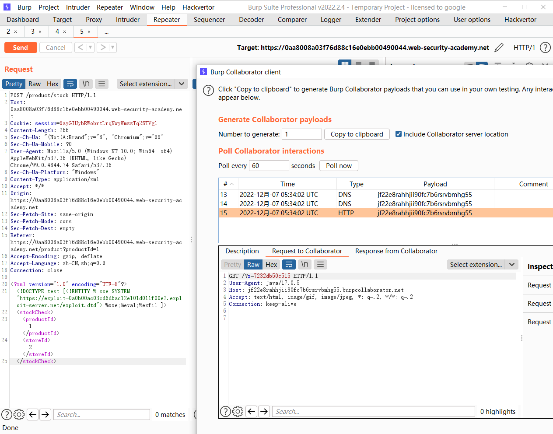Click Poll now
Image resolution: width=553 pixels, height=434 pixels.
click(339, 166)
